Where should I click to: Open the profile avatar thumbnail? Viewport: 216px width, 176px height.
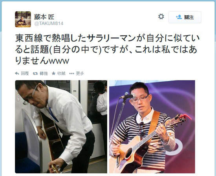[23, 19]
